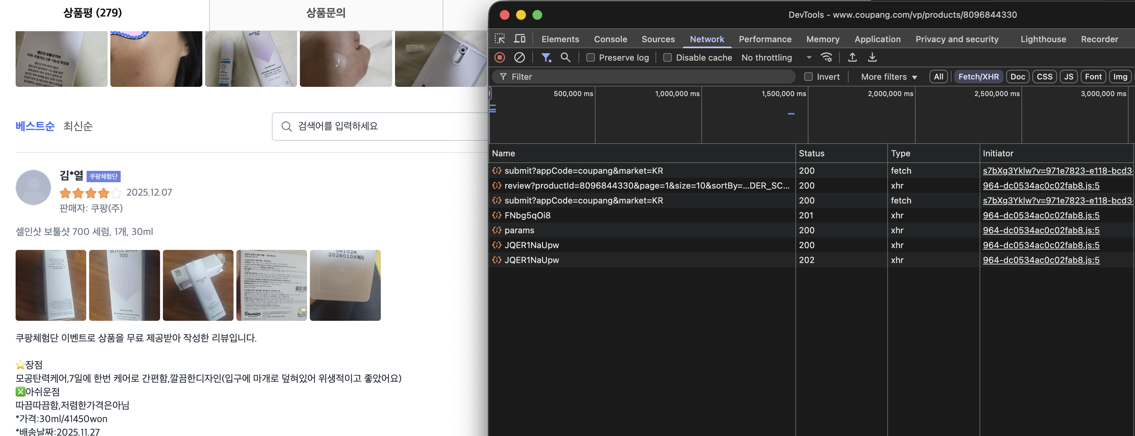Click the Import HAR upload icon
The width and height of the screenshot is (1135, 436).
coord(852,57)
